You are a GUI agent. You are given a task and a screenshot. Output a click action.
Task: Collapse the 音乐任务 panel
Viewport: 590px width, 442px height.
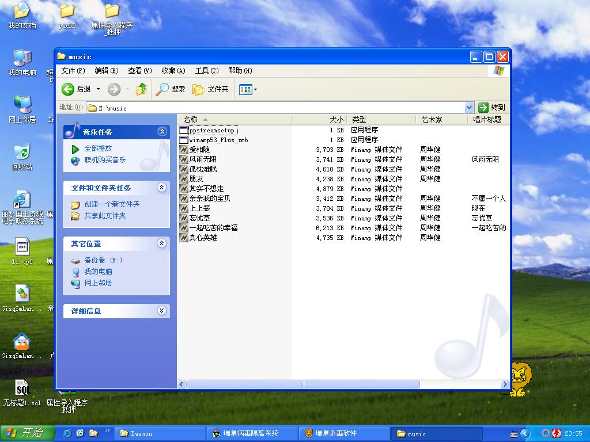(162, 132)
